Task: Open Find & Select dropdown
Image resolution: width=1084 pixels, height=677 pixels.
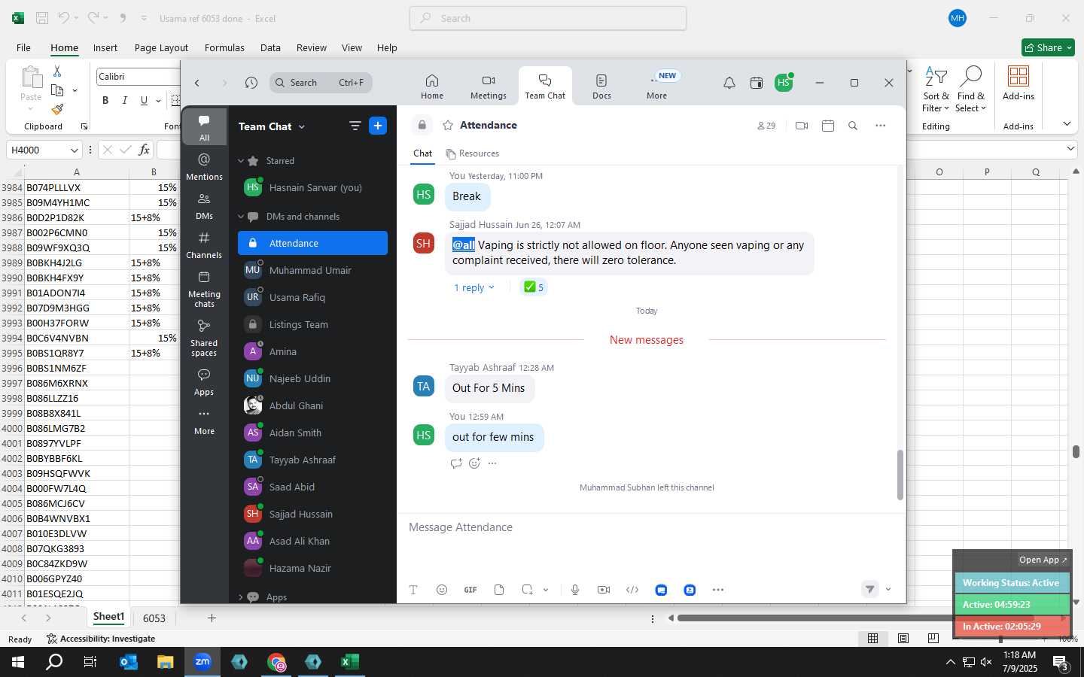Action: [970, 89]
